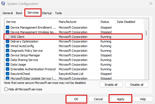This screenshot has height=104, width=155.
Task: Open the Boot tab
Action: pos(19,13)
